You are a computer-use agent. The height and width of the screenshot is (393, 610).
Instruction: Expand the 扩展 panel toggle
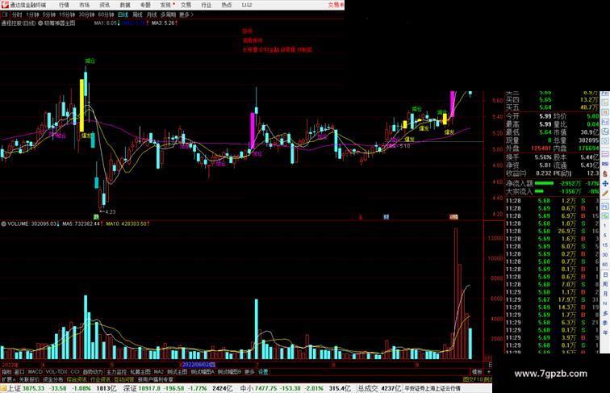tap(8, 379)
